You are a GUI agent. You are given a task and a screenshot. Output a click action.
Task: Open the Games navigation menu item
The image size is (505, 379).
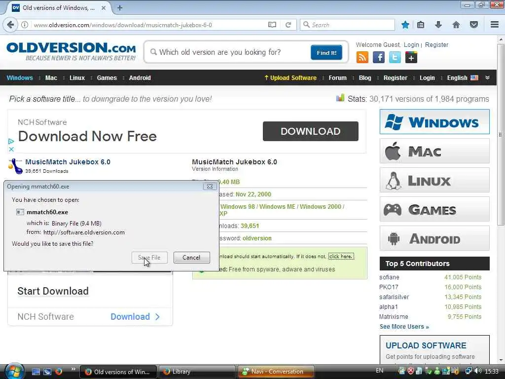point(107,77)
